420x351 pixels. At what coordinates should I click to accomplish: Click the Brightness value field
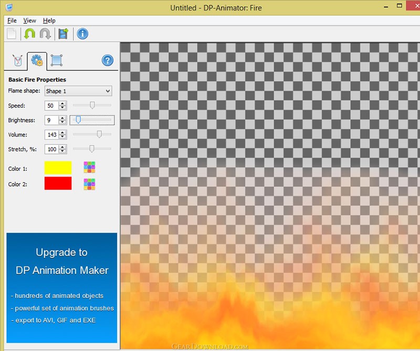pyautogui.click(x=51, y=120)
